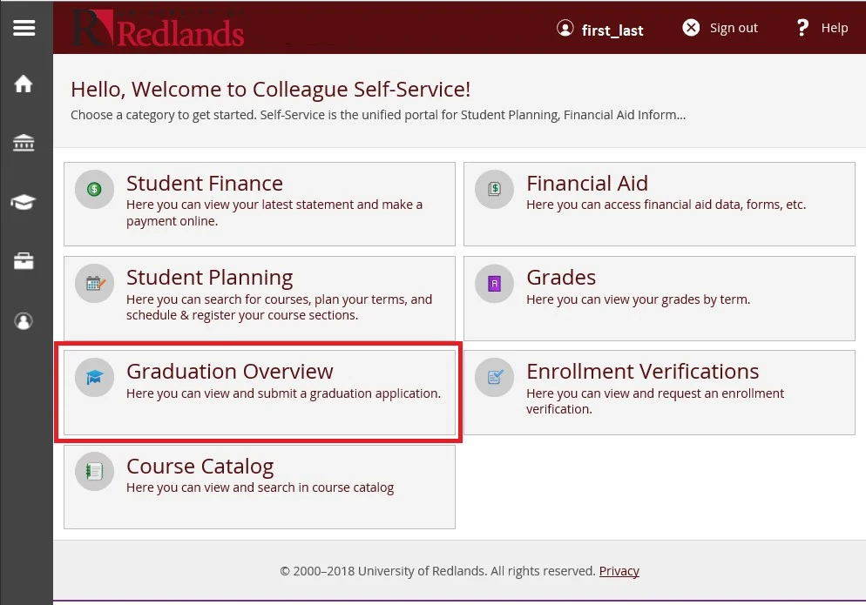Click the Course Catalog book icon
The height and width of the screenshot is (605, 866).
tap(94, 471)
